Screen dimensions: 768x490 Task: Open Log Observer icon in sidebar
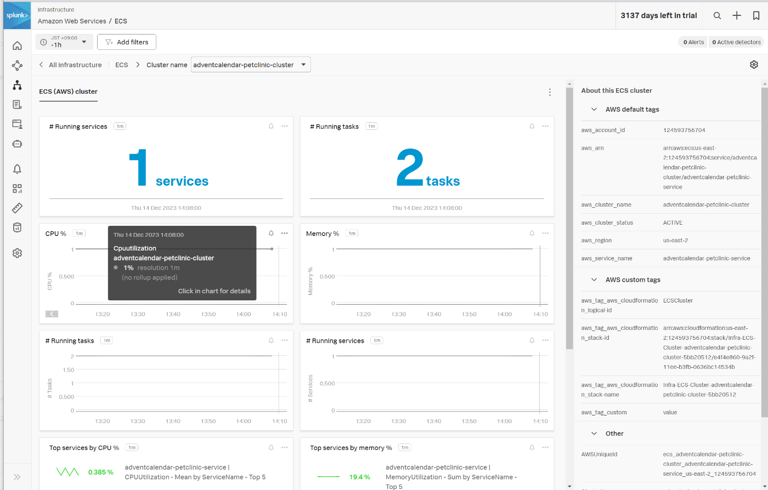[17, 104]
